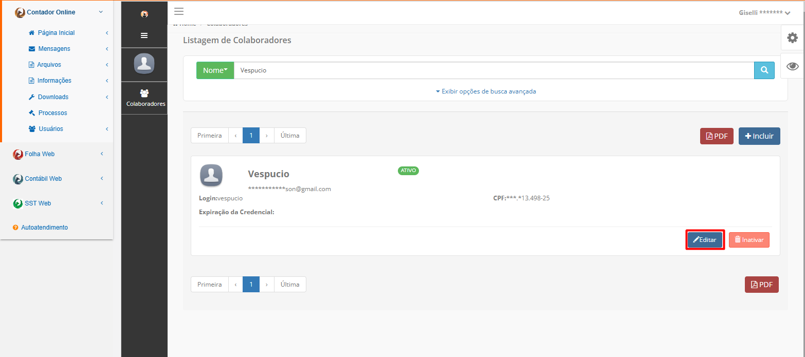Click the Autoatendimento help link
Image resolution: width=805 pixels, height=357 pixels.
[x=44, y=228]
